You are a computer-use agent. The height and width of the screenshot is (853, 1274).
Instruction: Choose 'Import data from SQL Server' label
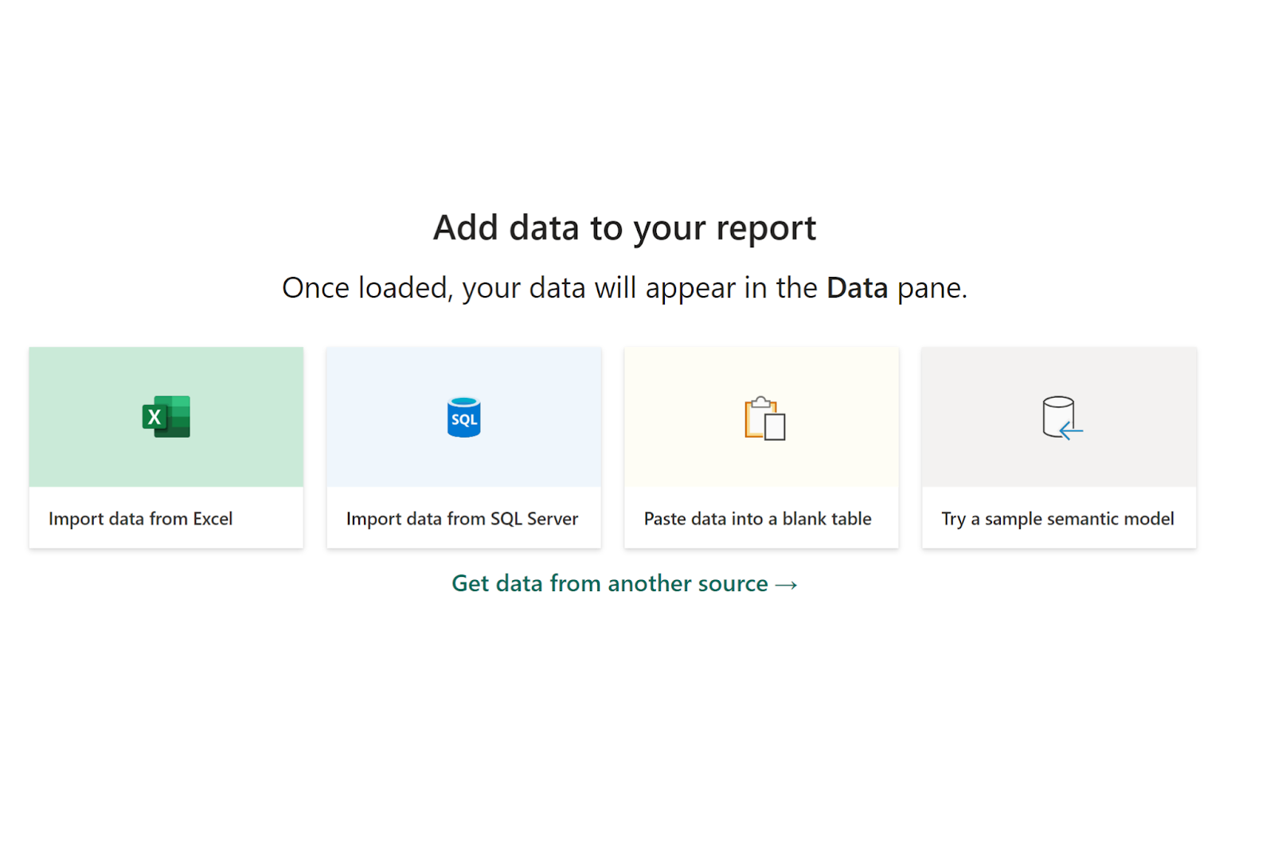tap(462, 519)
